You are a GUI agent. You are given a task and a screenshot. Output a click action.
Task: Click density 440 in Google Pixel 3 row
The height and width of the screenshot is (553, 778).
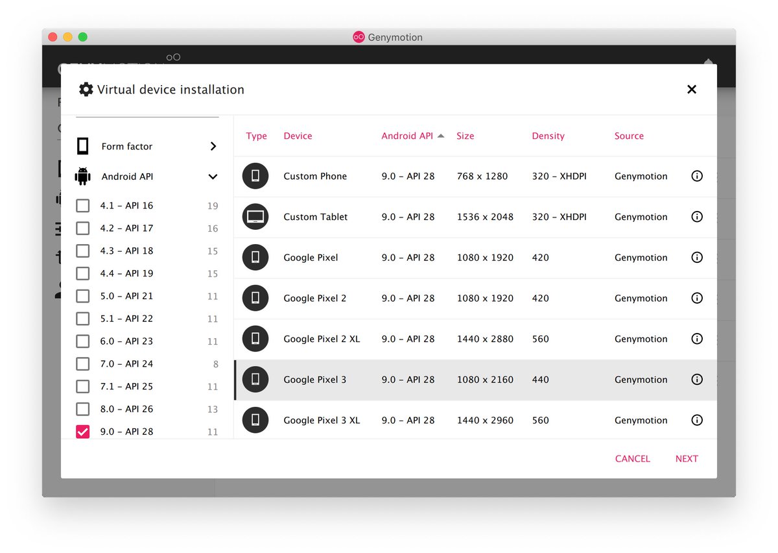[x=540, y=380]
